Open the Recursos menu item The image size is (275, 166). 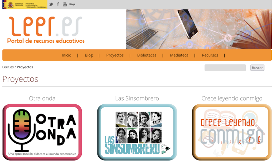tap(210, 55)
